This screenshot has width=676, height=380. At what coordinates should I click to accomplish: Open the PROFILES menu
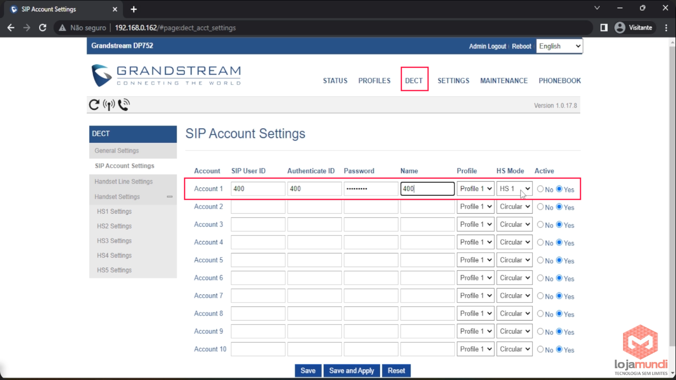pos(374,81)
